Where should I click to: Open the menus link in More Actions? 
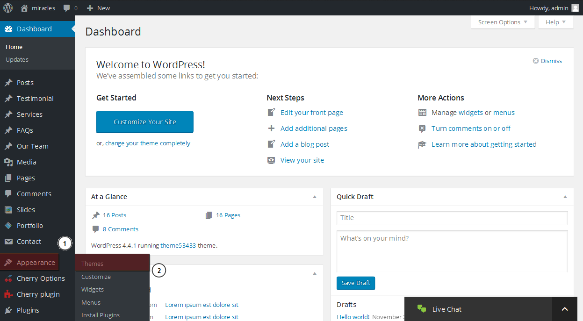click(x=504, y=113)
